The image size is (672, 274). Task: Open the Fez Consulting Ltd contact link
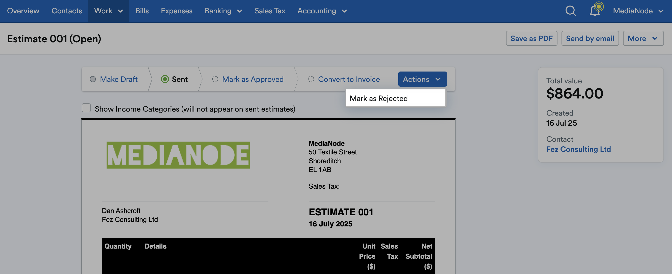578,149
